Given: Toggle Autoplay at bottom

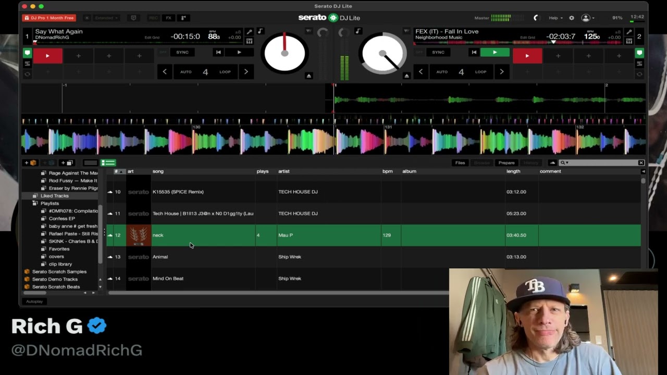Looking at the screenshot, I should 34,302.
